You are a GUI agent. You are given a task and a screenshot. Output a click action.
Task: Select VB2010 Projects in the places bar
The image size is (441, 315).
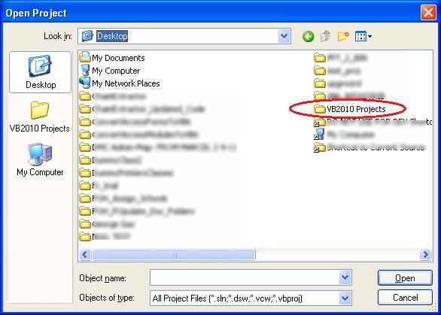click(40, 117)
